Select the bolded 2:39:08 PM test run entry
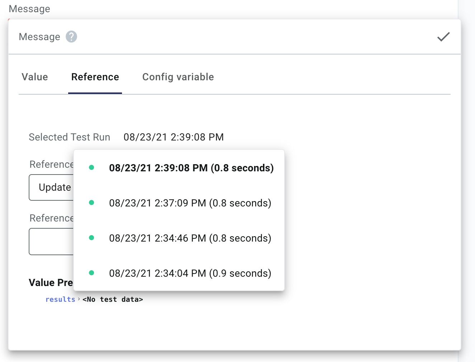The image size is (475, 362). tap(191, 168)
